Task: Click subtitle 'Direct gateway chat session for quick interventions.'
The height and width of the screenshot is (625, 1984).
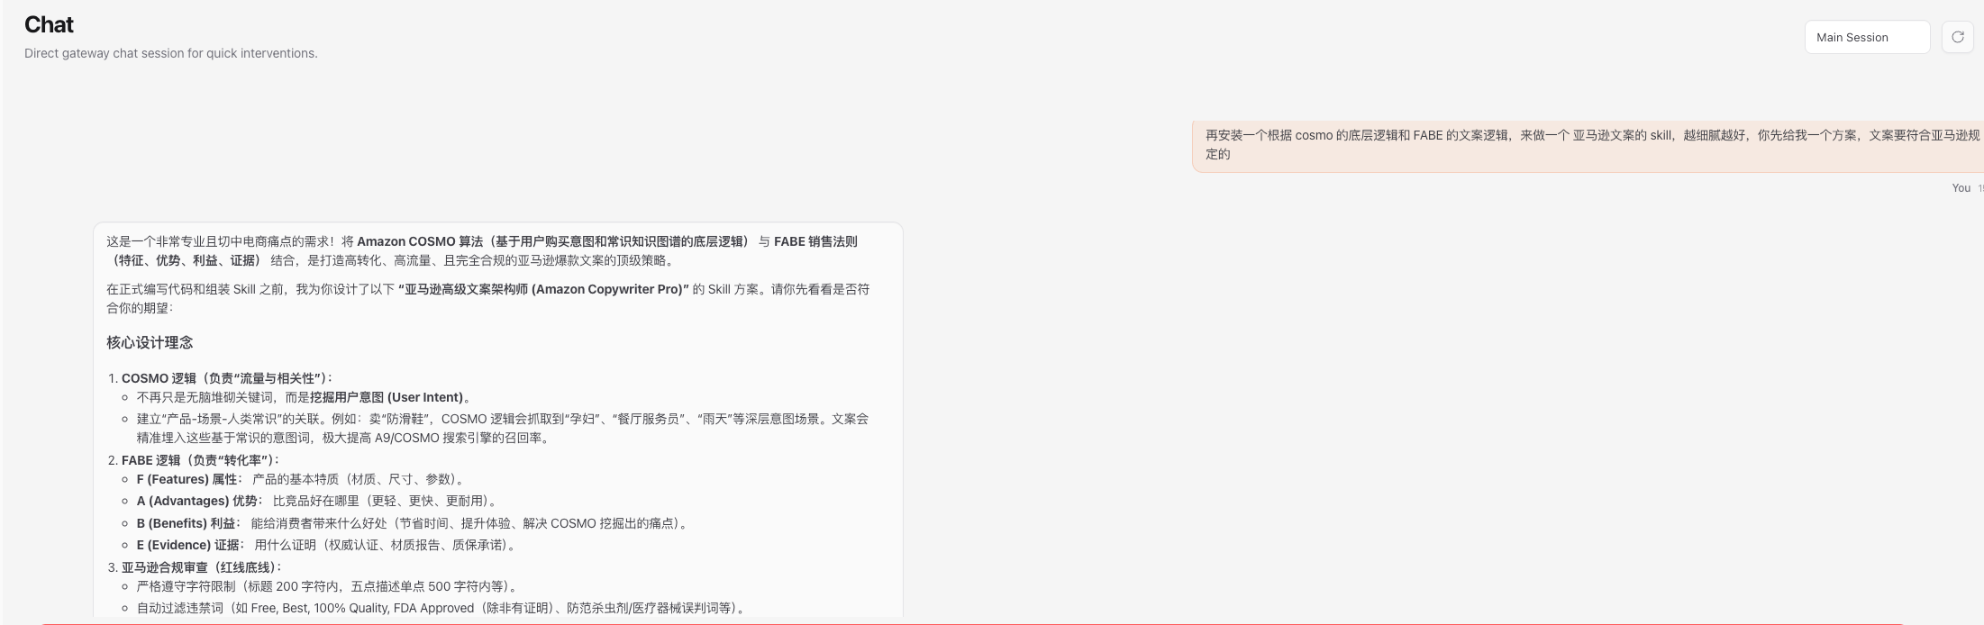Action: (x=171, y=53)
